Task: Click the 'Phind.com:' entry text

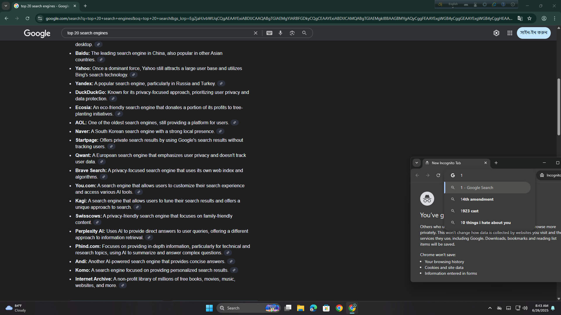Action: point(88,246)
